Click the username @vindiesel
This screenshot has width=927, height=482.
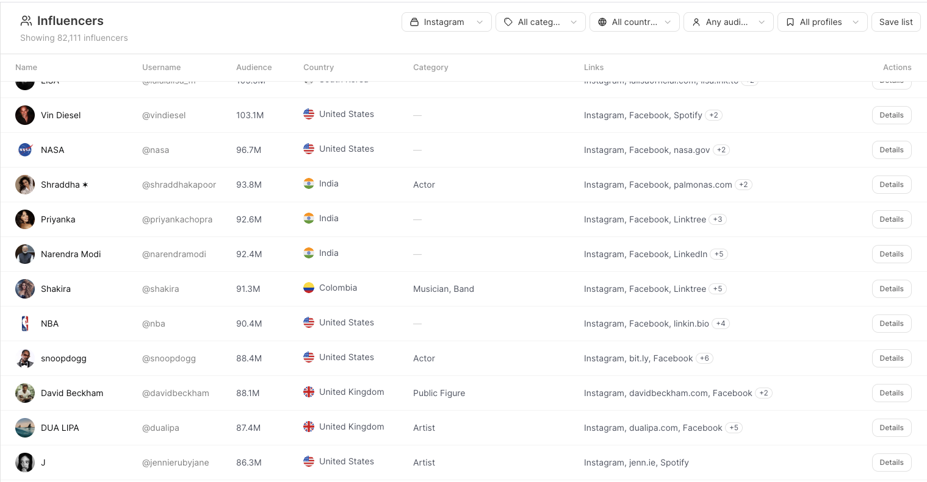pos(164,115)
